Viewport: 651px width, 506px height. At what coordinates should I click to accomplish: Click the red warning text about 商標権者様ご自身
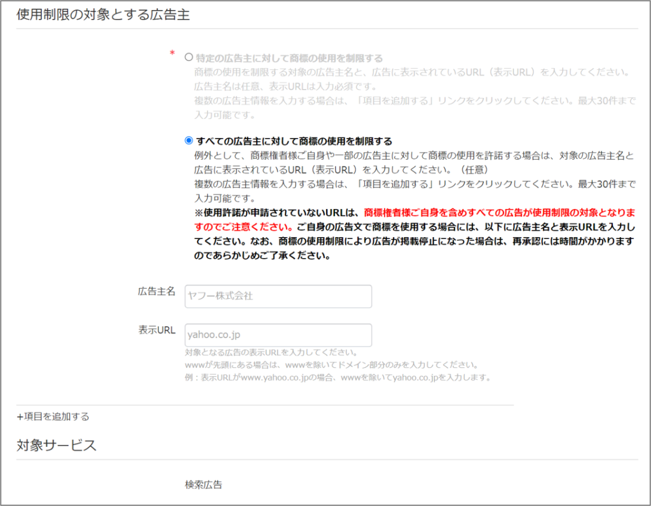[415, 219]
